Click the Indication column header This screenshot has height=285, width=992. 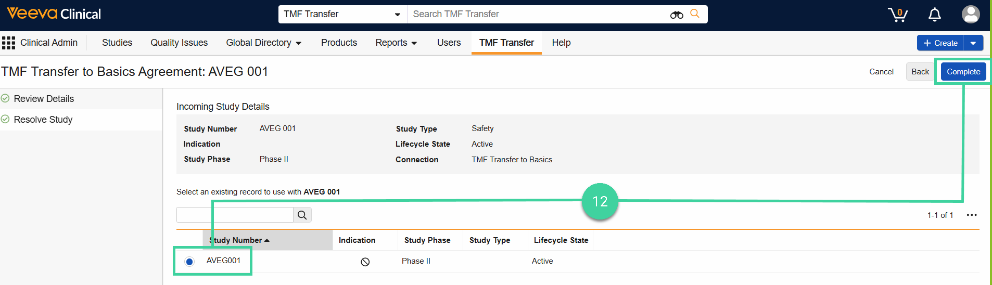[x=365, y=240]
